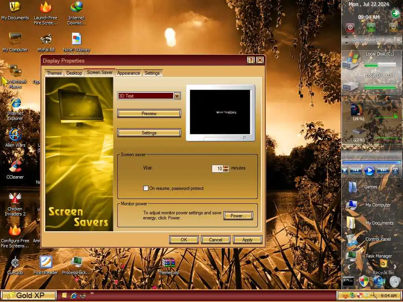The height and width of the screenshot is (302, 403).
Task: Click the speaker volume icon in the sidebar
Action: click(395, 282)
